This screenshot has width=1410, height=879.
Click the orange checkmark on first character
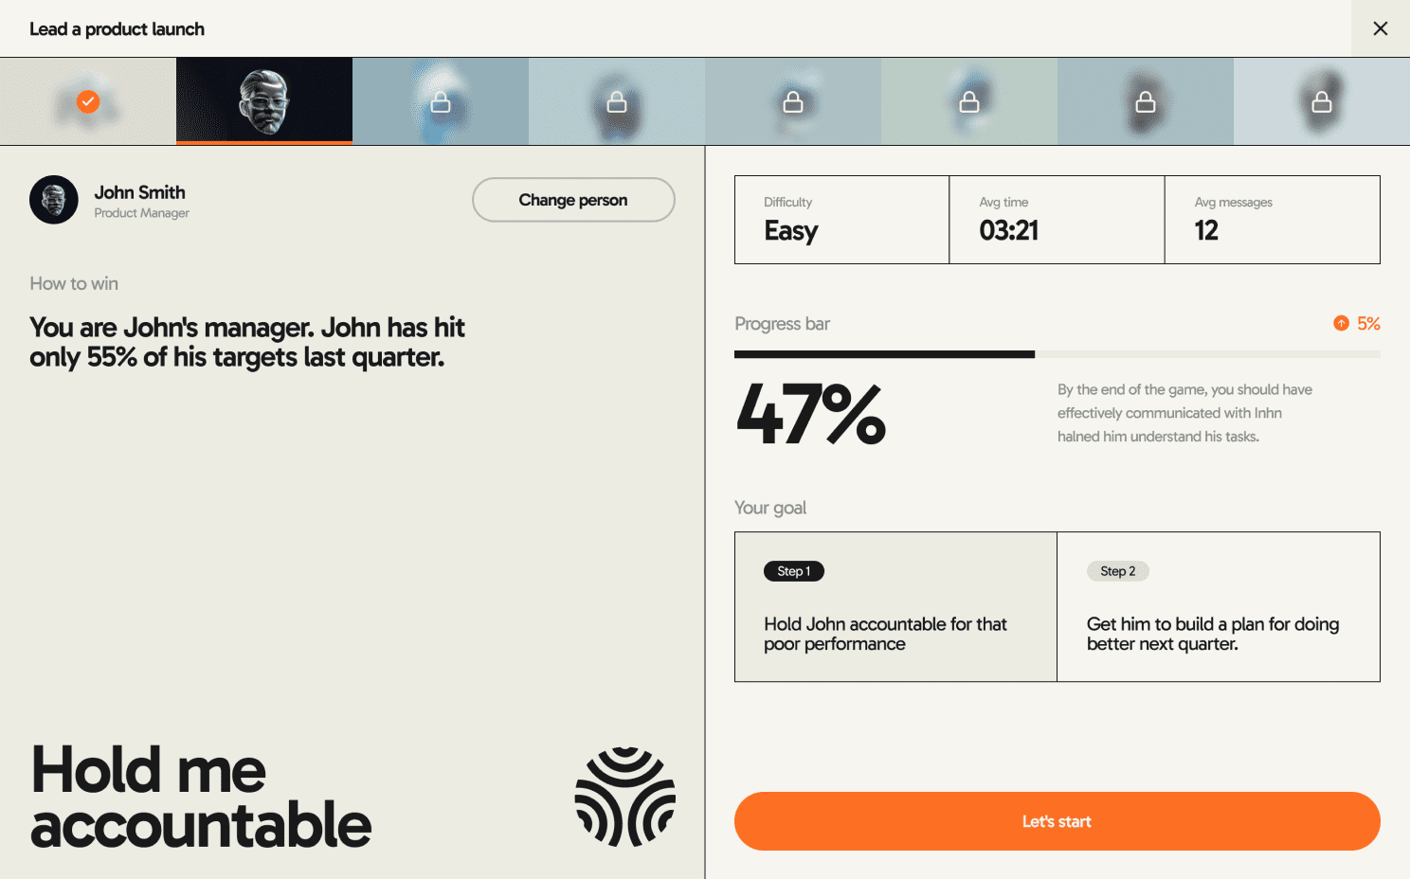click(x=88, y=101)
